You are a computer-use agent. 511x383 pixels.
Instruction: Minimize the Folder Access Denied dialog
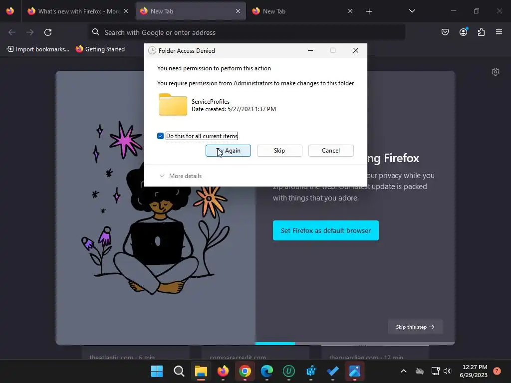coord(310,50)
